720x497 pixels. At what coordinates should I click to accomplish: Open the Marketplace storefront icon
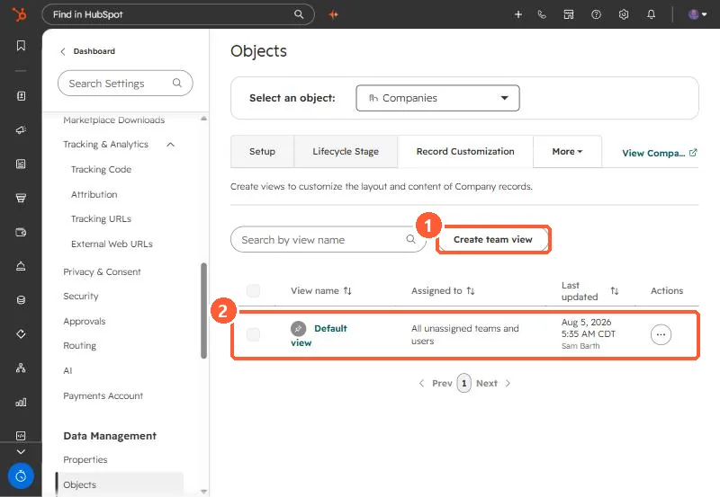click(569, 14)
